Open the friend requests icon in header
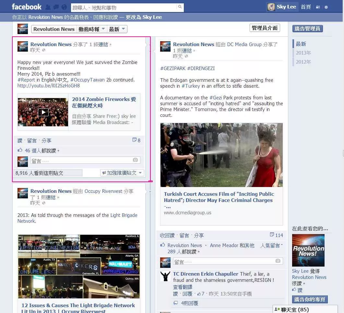Viewport: 344px width, 313px height. (48, 7)
